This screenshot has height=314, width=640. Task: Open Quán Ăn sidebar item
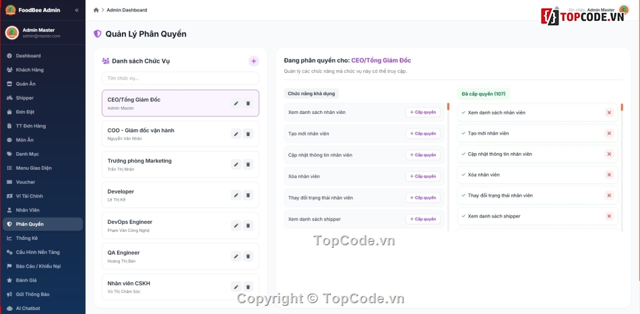(42, 84)
